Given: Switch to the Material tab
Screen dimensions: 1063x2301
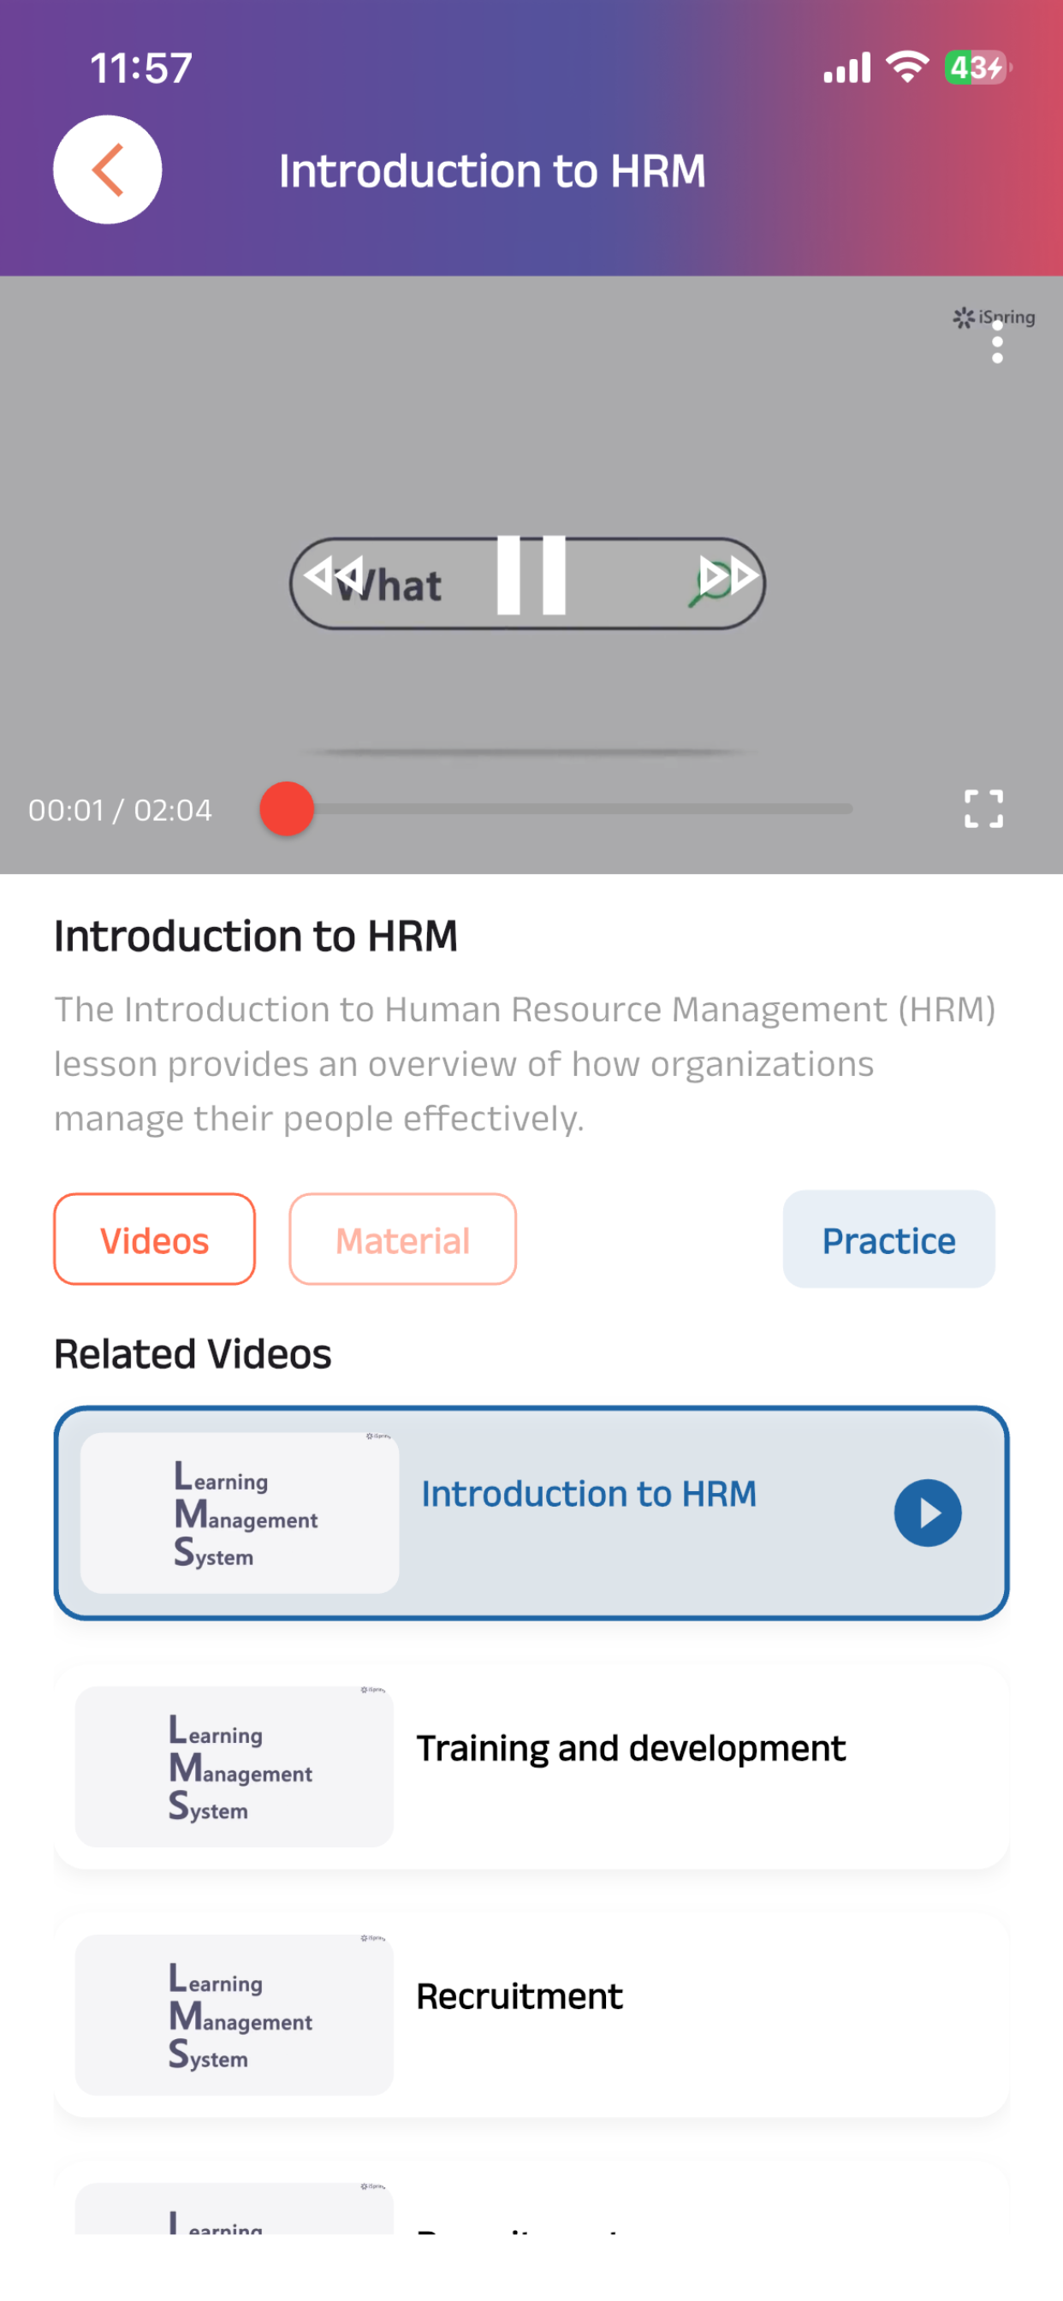Looking at the screenshot, I should (x=403, y=1240).
